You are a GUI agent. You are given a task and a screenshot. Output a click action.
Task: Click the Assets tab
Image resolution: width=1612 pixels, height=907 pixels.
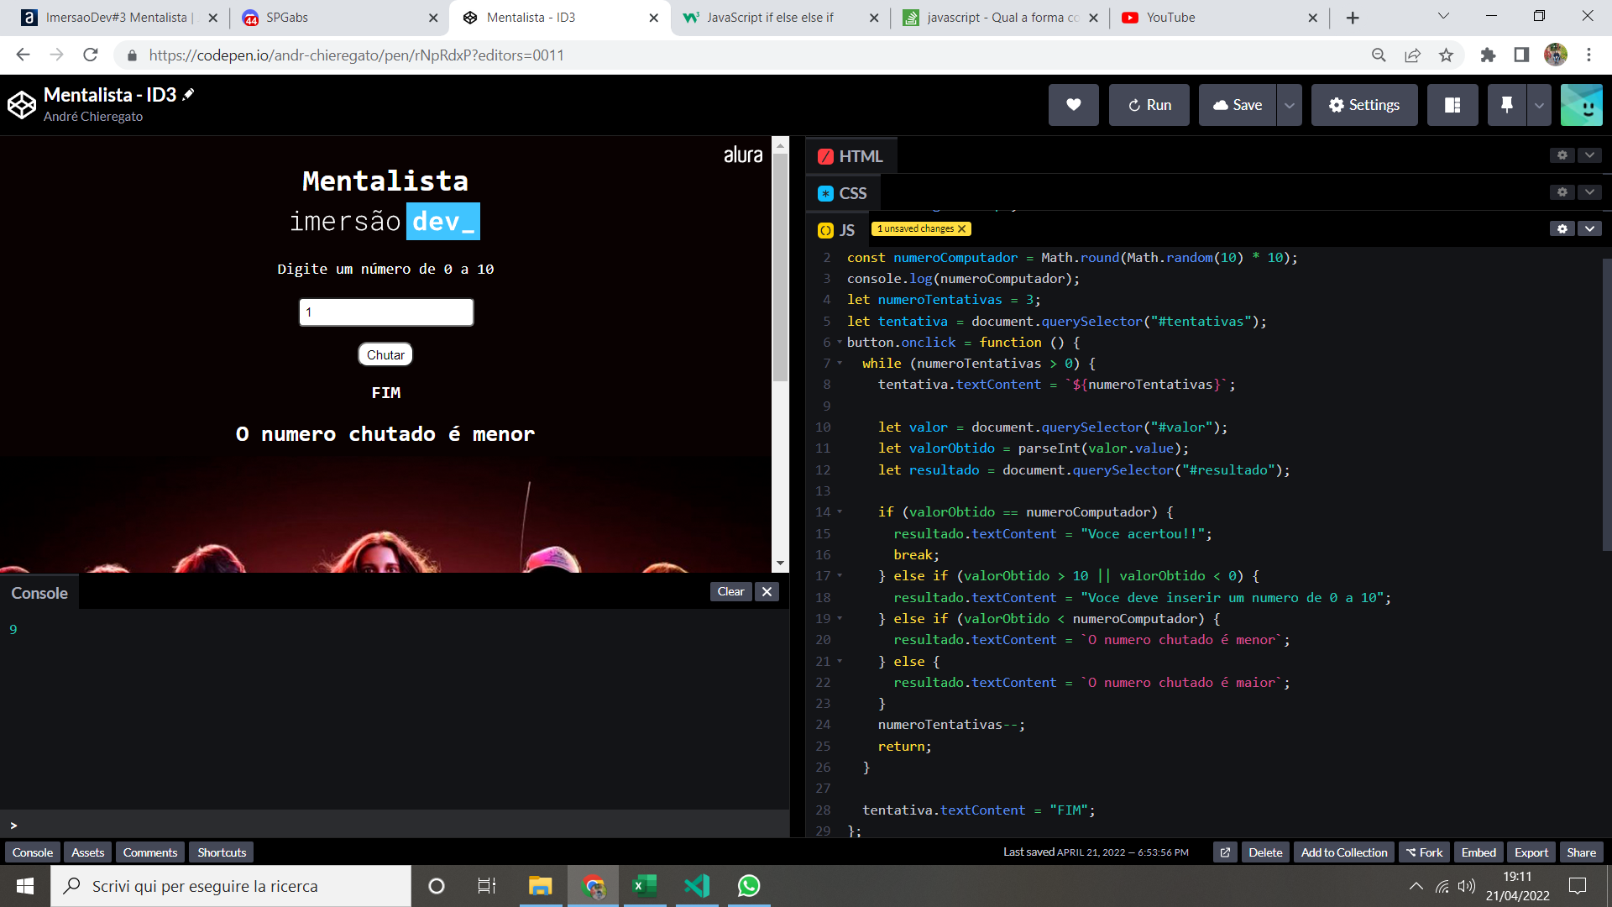pyautogui.click(x=87, y=852)
